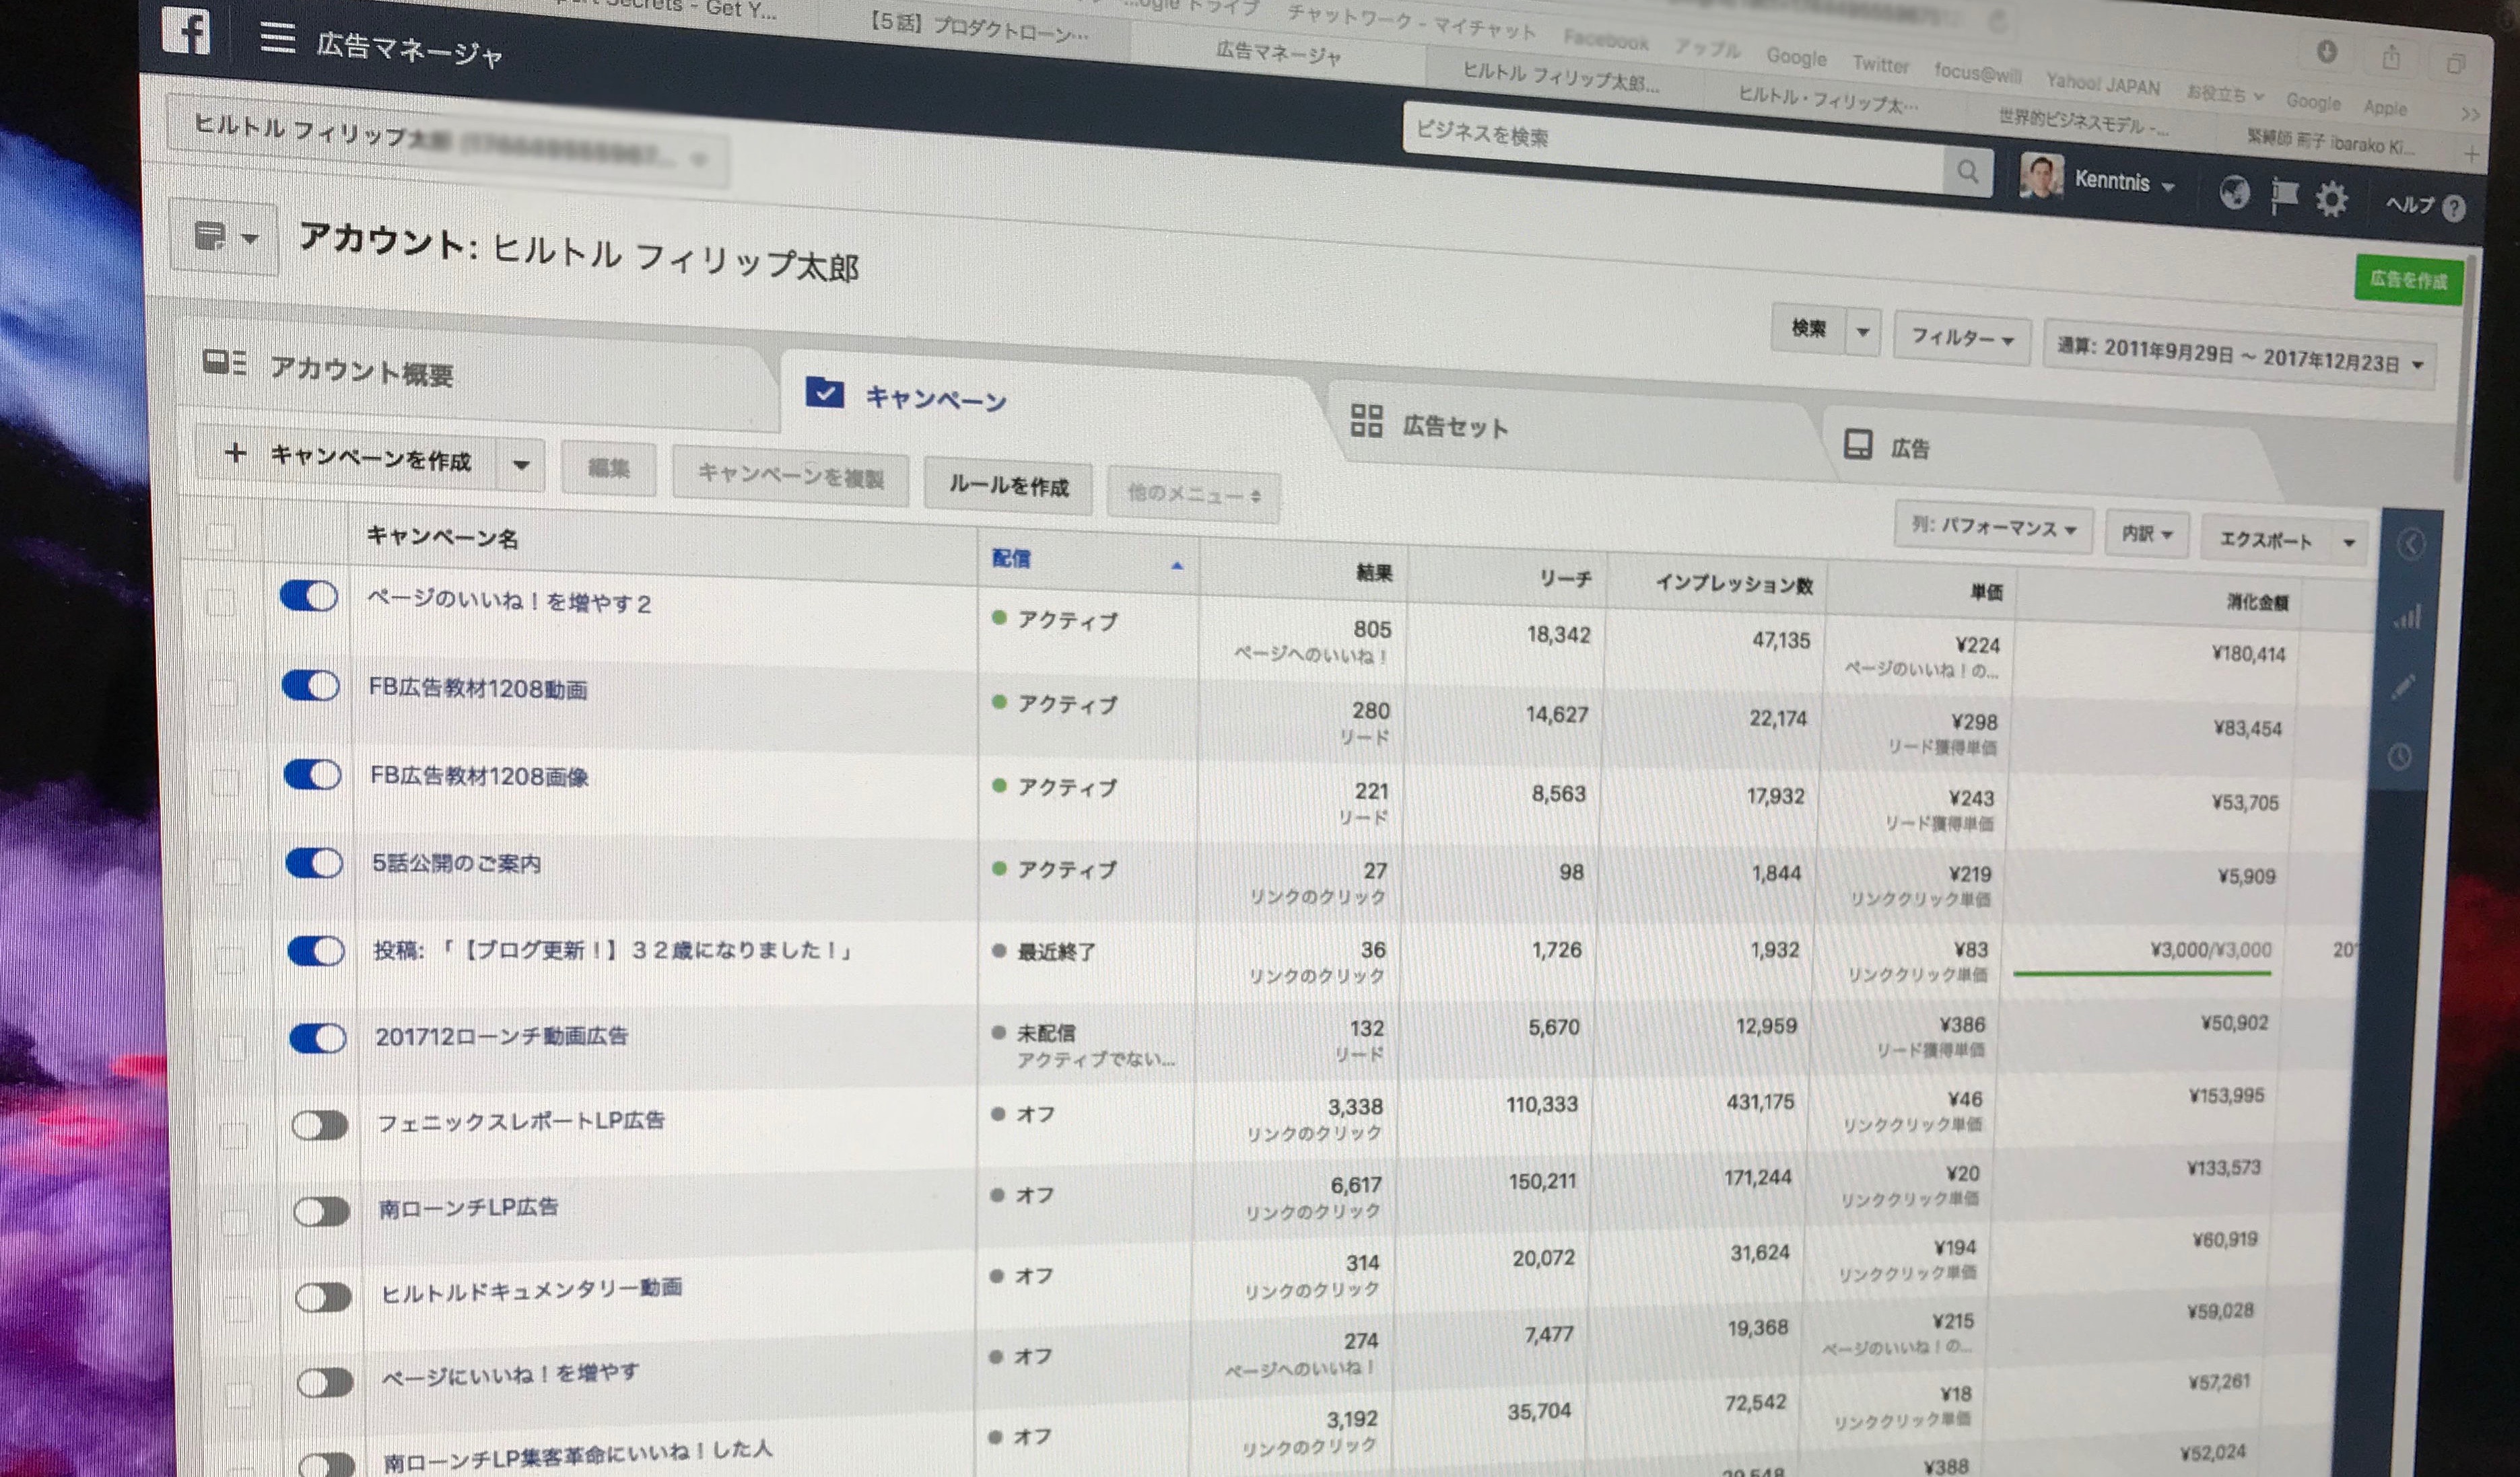This screenshot has width=2520, height=1477.
Task: Click the new tab plus icon
Action: click(x=2471, y=155)
